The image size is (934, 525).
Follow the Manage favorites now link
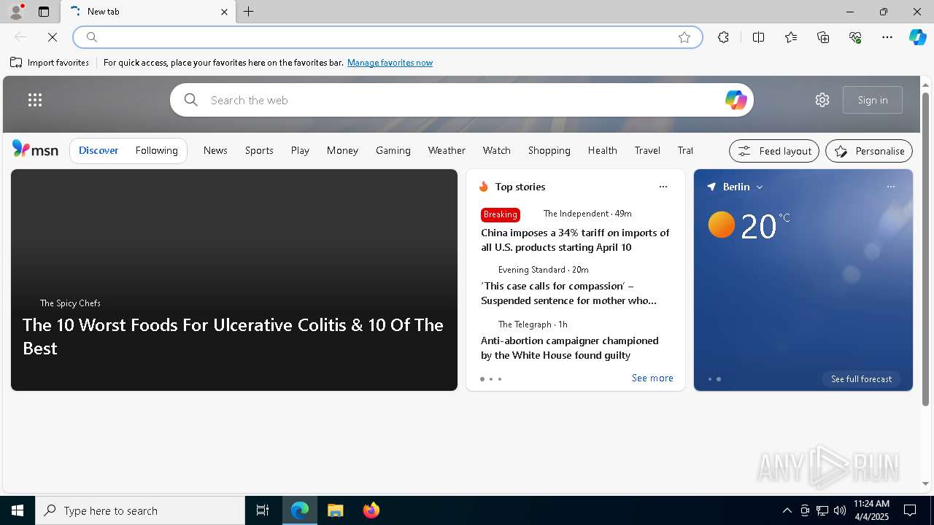coord(390,63)
